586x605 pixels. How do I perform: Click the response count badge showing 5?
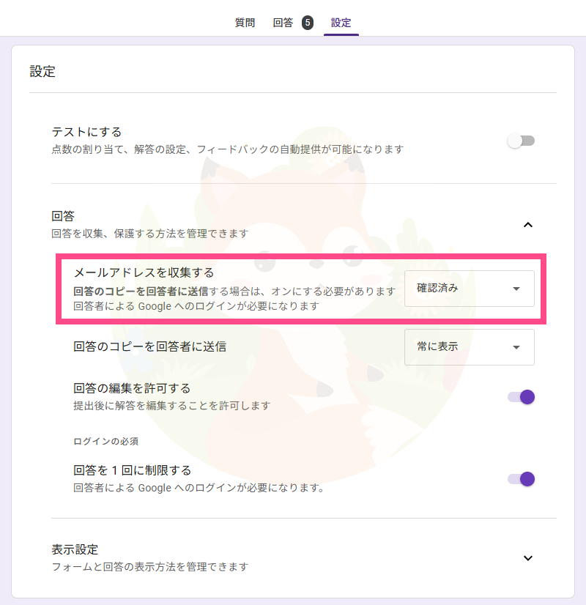[x=307, y=23]
